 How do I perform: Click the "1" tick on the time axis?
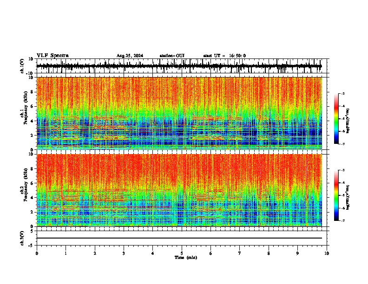pyautogui.click(x=66, y=253)
